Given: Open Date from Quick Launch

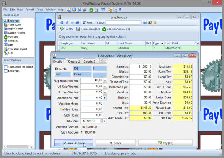Looking at the screenshot, I should click(x=9, y=45).
